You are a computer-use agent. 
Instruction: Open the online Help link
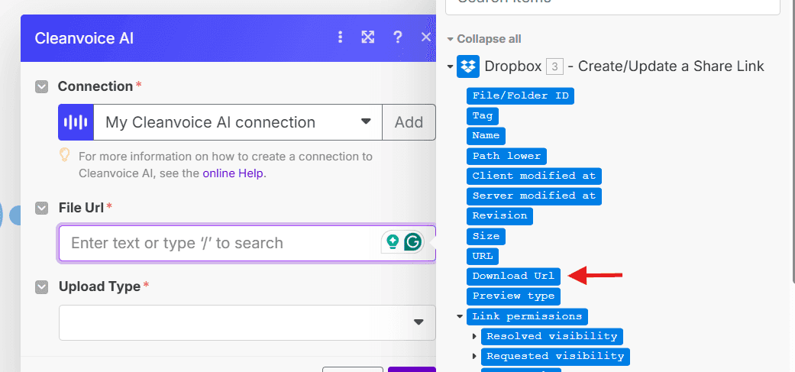click(x=233, y=173)
